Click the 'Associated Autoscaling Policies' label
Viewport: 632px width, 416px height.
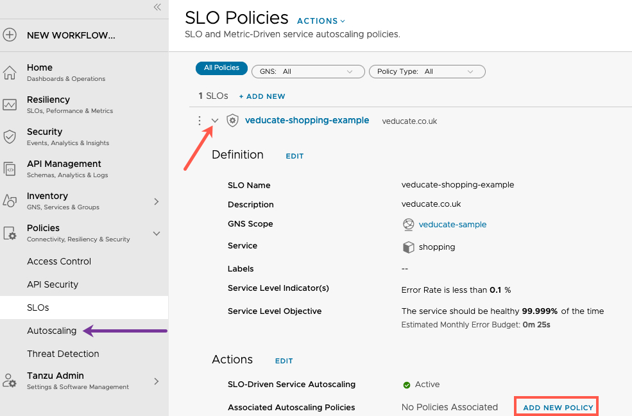tap(291, 407)
